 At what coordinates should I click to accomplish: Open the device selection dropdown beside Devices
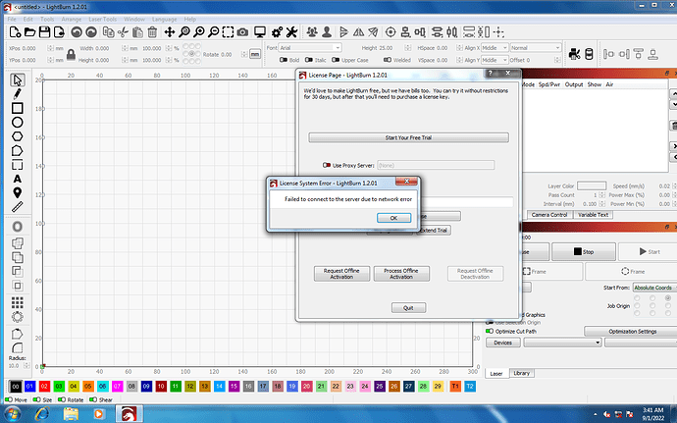pos(562,343)
